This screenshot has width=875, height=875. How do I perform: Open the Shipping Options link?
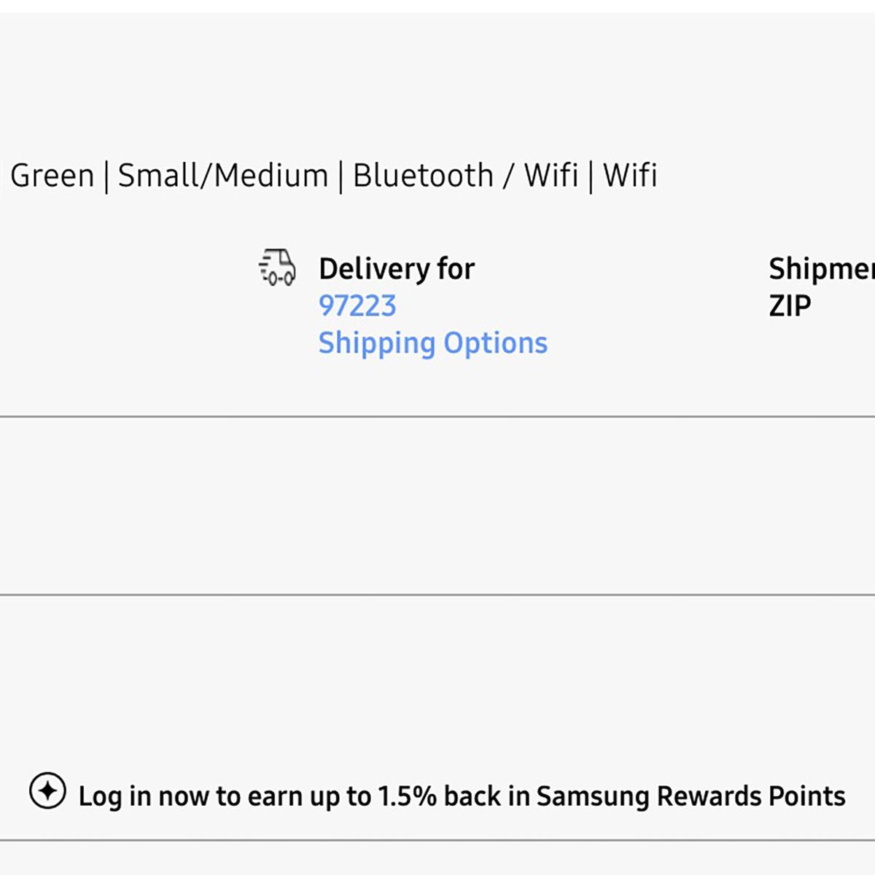pyautogui.click(x=432, y=343)
